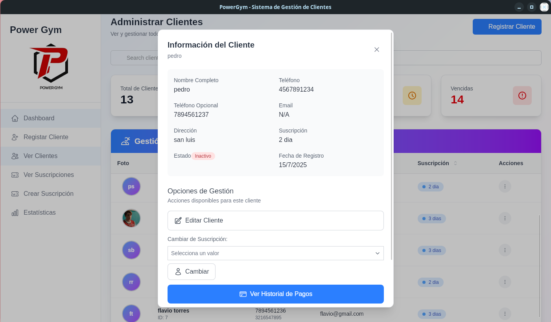
Task: Open Estatísticas in the sidebar
Action: tap(51, 213)
